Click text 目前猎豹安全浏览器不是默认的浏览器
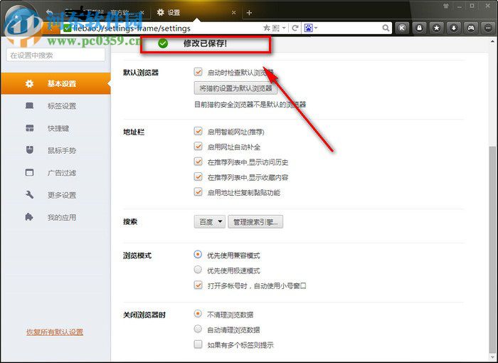This screenshot has height=363, width=498. [x=250, y=104]
